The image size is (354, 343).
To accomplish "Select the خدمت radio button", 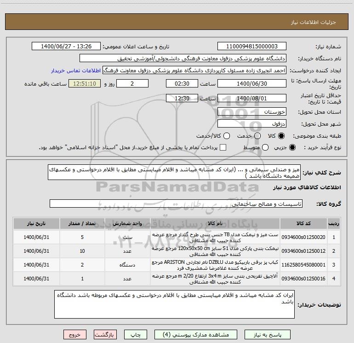I will [x=257, y=136].
